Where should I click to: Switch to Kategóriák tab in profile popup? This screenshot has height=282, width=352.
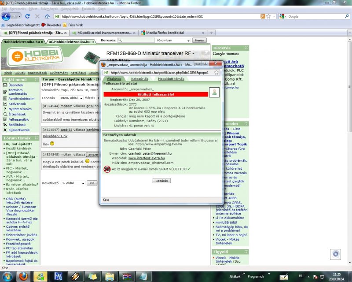tap(139, 79)
